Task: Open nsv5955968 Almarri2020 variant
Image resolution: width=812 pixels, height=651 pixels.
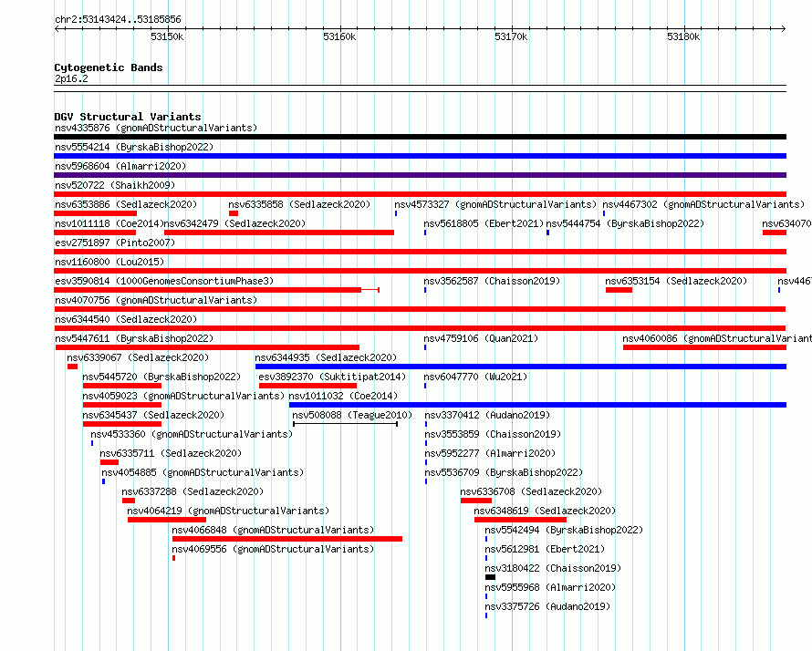Action: (x=550, y=587)
